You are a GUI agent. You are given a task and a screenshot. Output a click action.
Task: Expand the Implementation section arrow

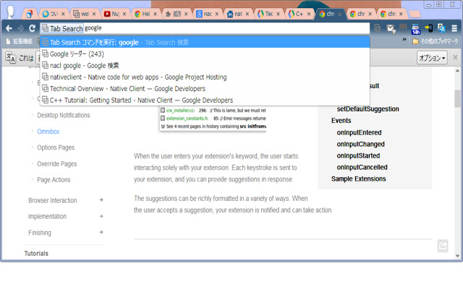pyautogui.click(x=101, y=216)
